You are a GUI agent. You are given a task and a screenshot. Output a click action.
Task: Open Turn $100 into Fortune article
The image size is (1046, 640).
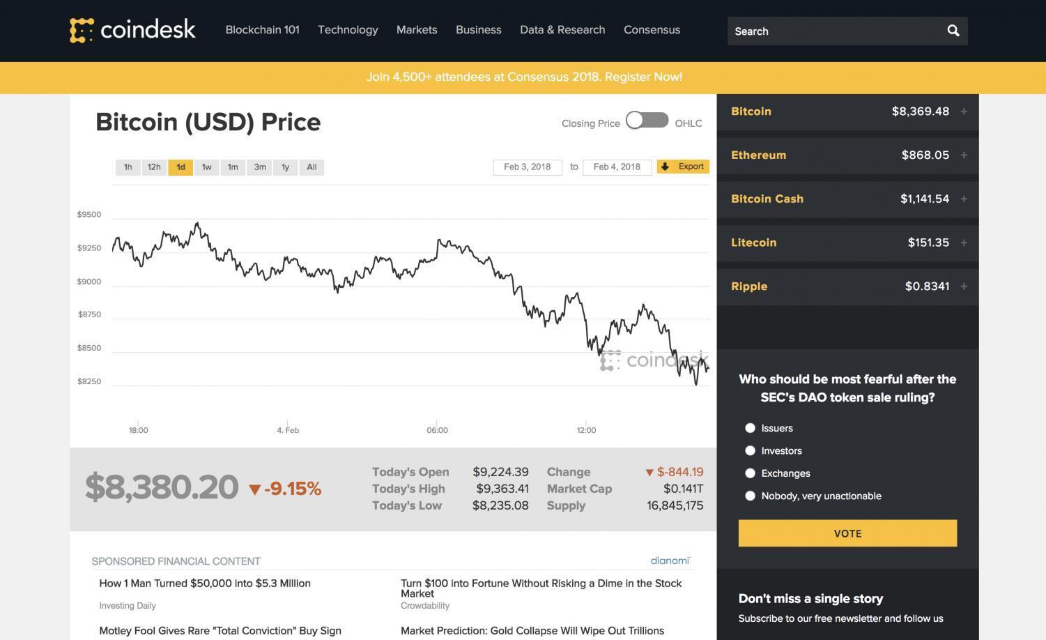tap(541, 588)
